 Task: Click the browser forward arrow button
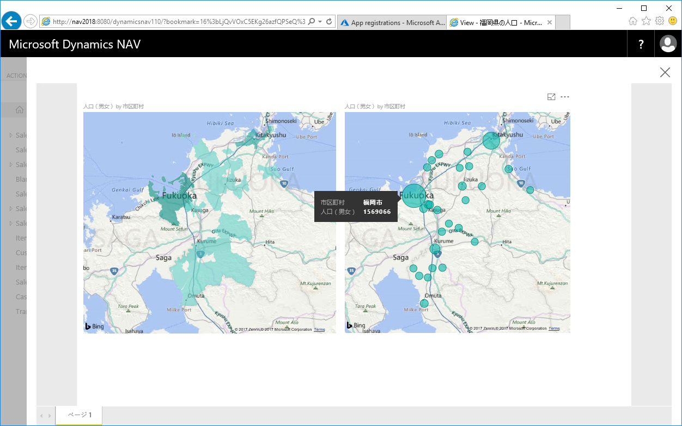(x=31, y=21)
